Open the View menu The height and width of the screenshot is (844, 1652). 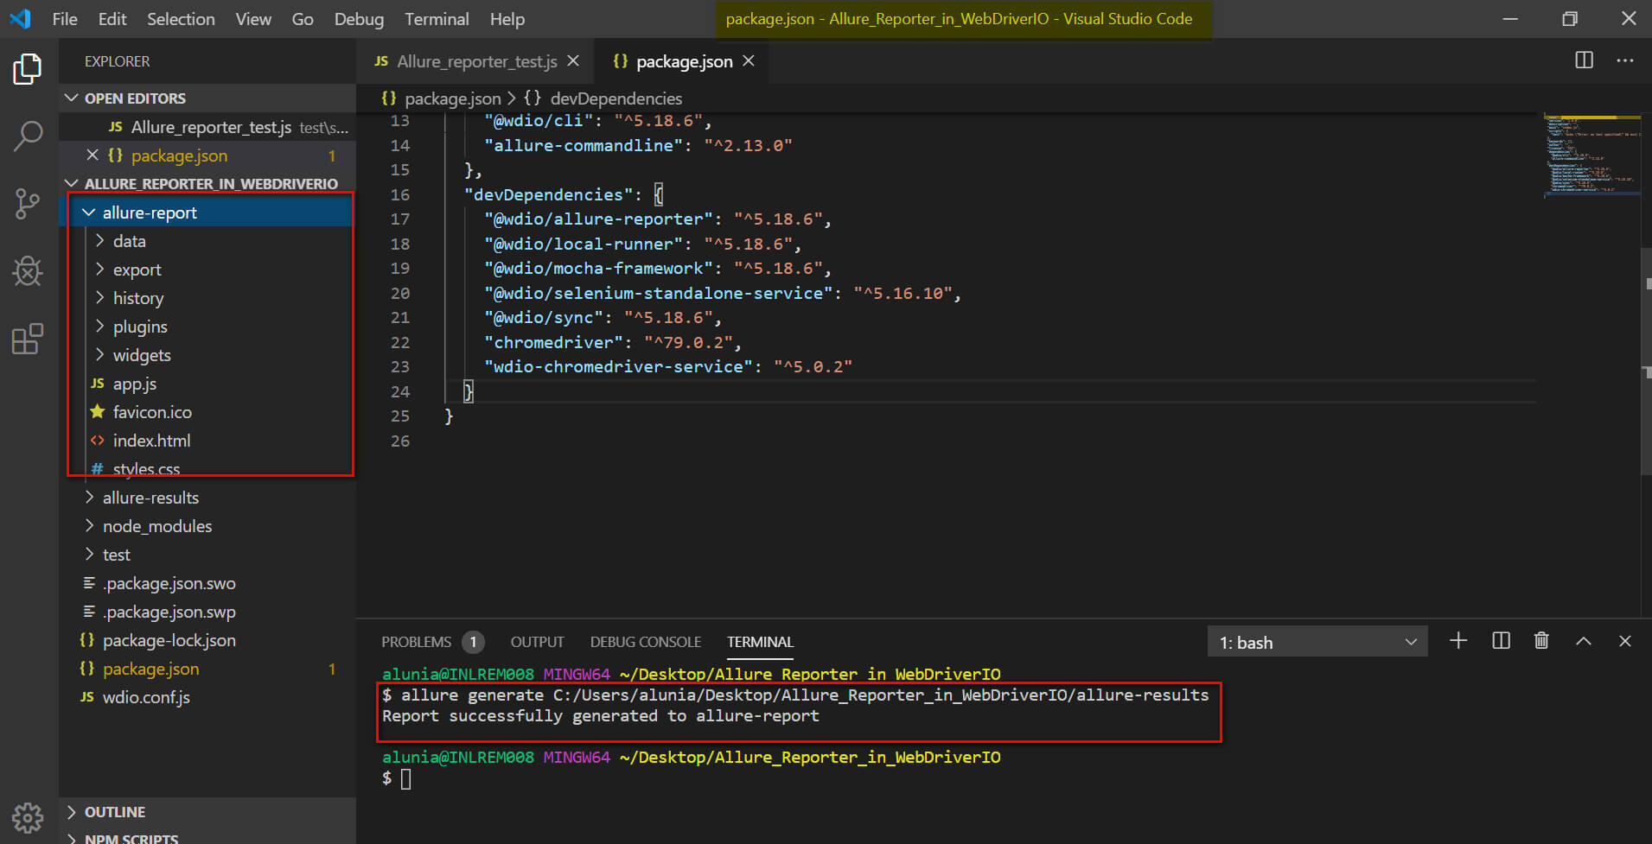[253, 19]
